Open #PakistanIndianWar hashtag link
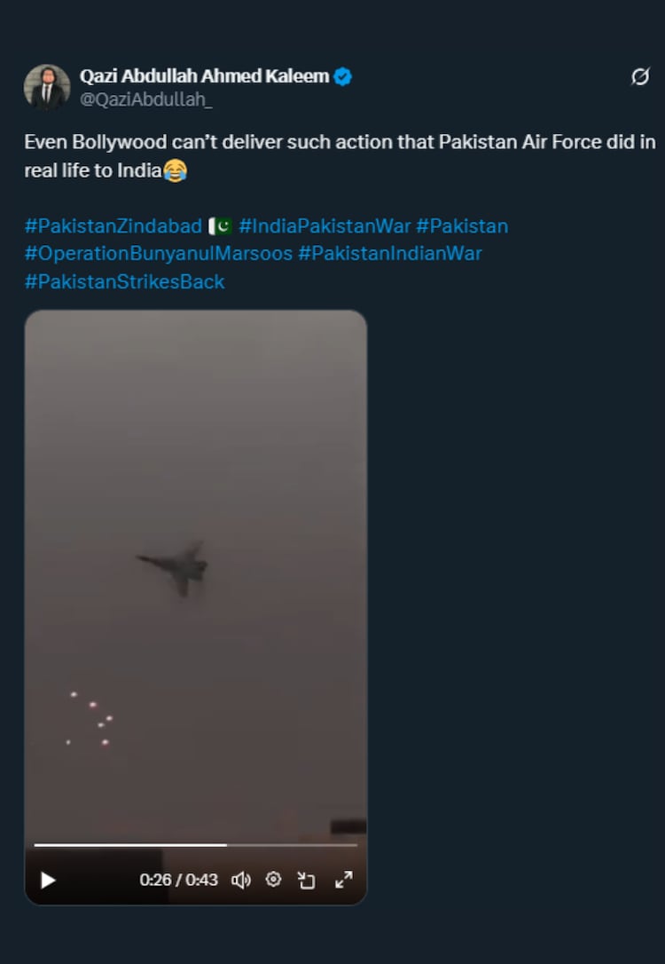Screen dimensions: 665x964 coord(390,254)
